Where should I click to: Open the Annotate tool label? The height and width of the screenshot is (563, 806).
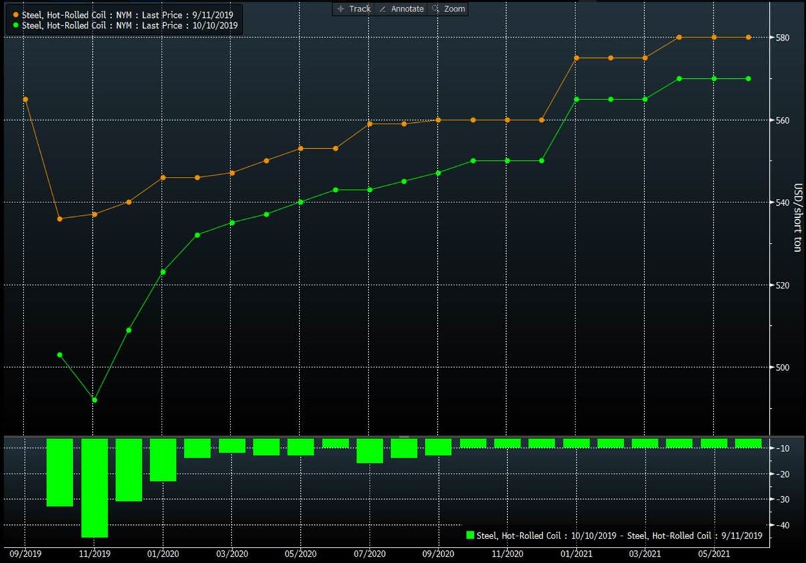point(407,9)
